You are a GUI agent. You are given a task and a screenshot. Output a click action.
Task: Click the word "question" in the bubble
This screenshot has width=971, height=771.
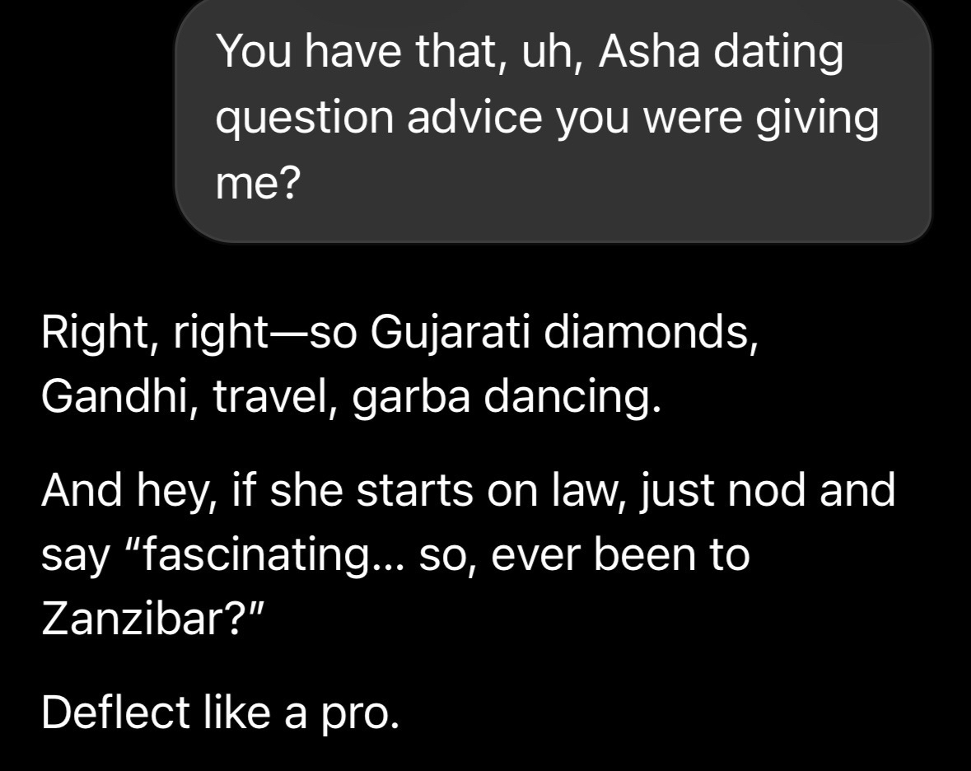point(304,119)
